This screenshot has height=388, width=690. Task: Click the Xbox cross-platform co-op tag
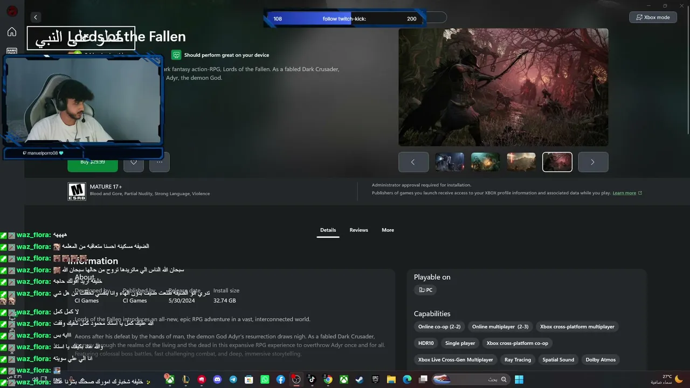(x=517, y=343)
